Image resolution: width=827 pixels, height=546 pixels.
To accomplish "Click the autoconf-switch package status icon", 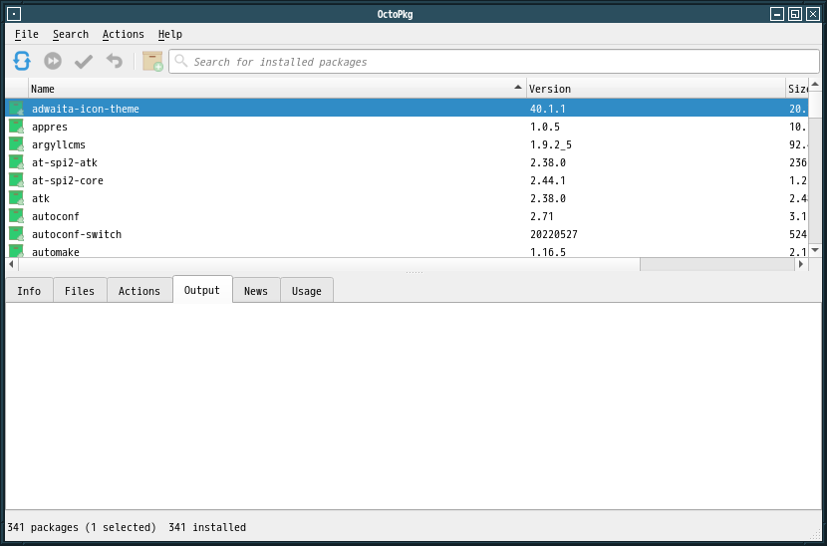I will [16, 234].
